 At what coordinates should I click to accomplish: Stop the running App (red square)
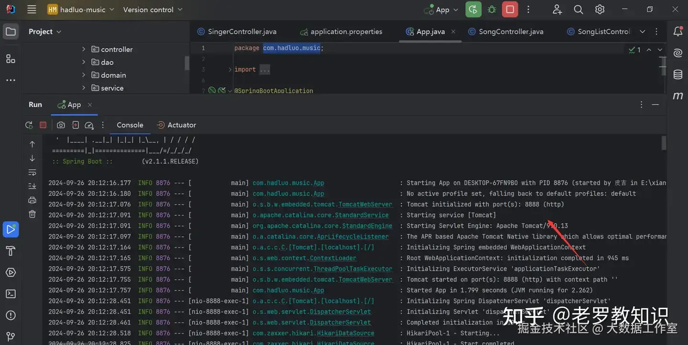click(x=510, y=10)
